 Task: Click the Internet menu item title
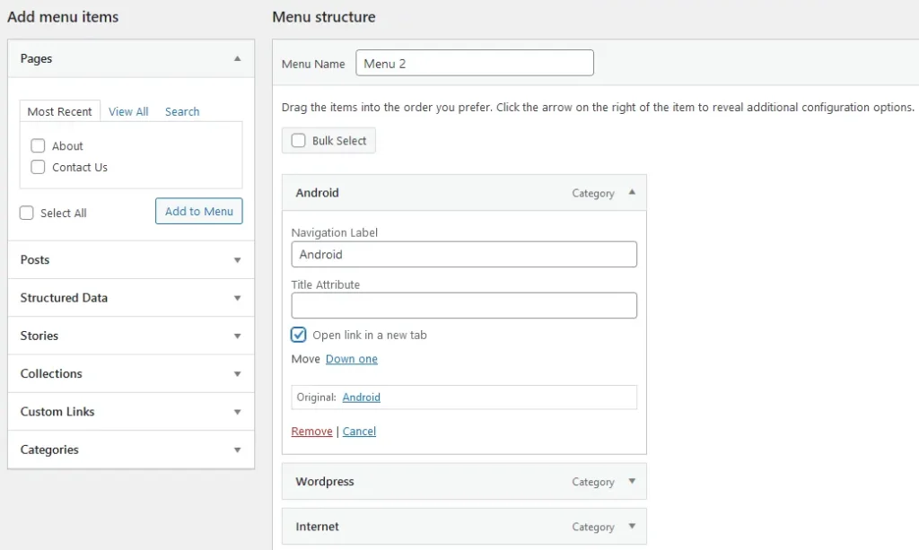coord(317,527)
